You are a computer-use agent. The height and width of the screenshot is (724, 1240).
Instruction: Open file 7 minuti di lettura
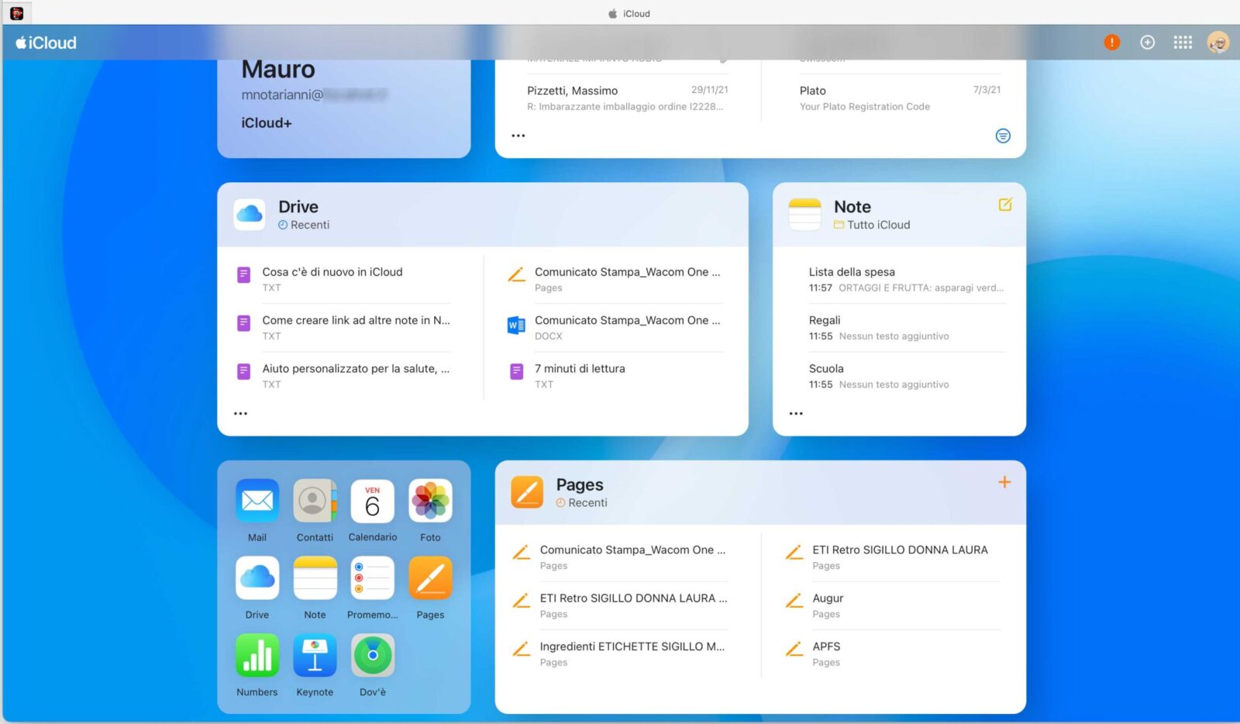(x=615, y=376)
